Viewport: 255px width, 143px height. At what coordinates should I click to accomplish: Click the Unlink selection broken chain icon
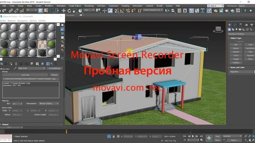point(16,11)
